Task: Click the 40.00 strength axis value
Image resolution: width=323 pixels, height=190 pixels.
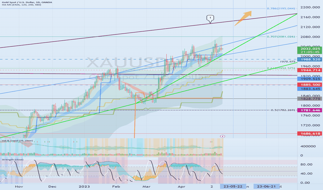Action: tap(306, 173)
